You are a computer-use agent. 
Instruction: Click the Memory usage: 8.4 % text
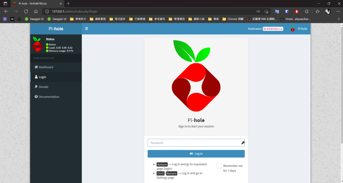click(x=61, y=51)
